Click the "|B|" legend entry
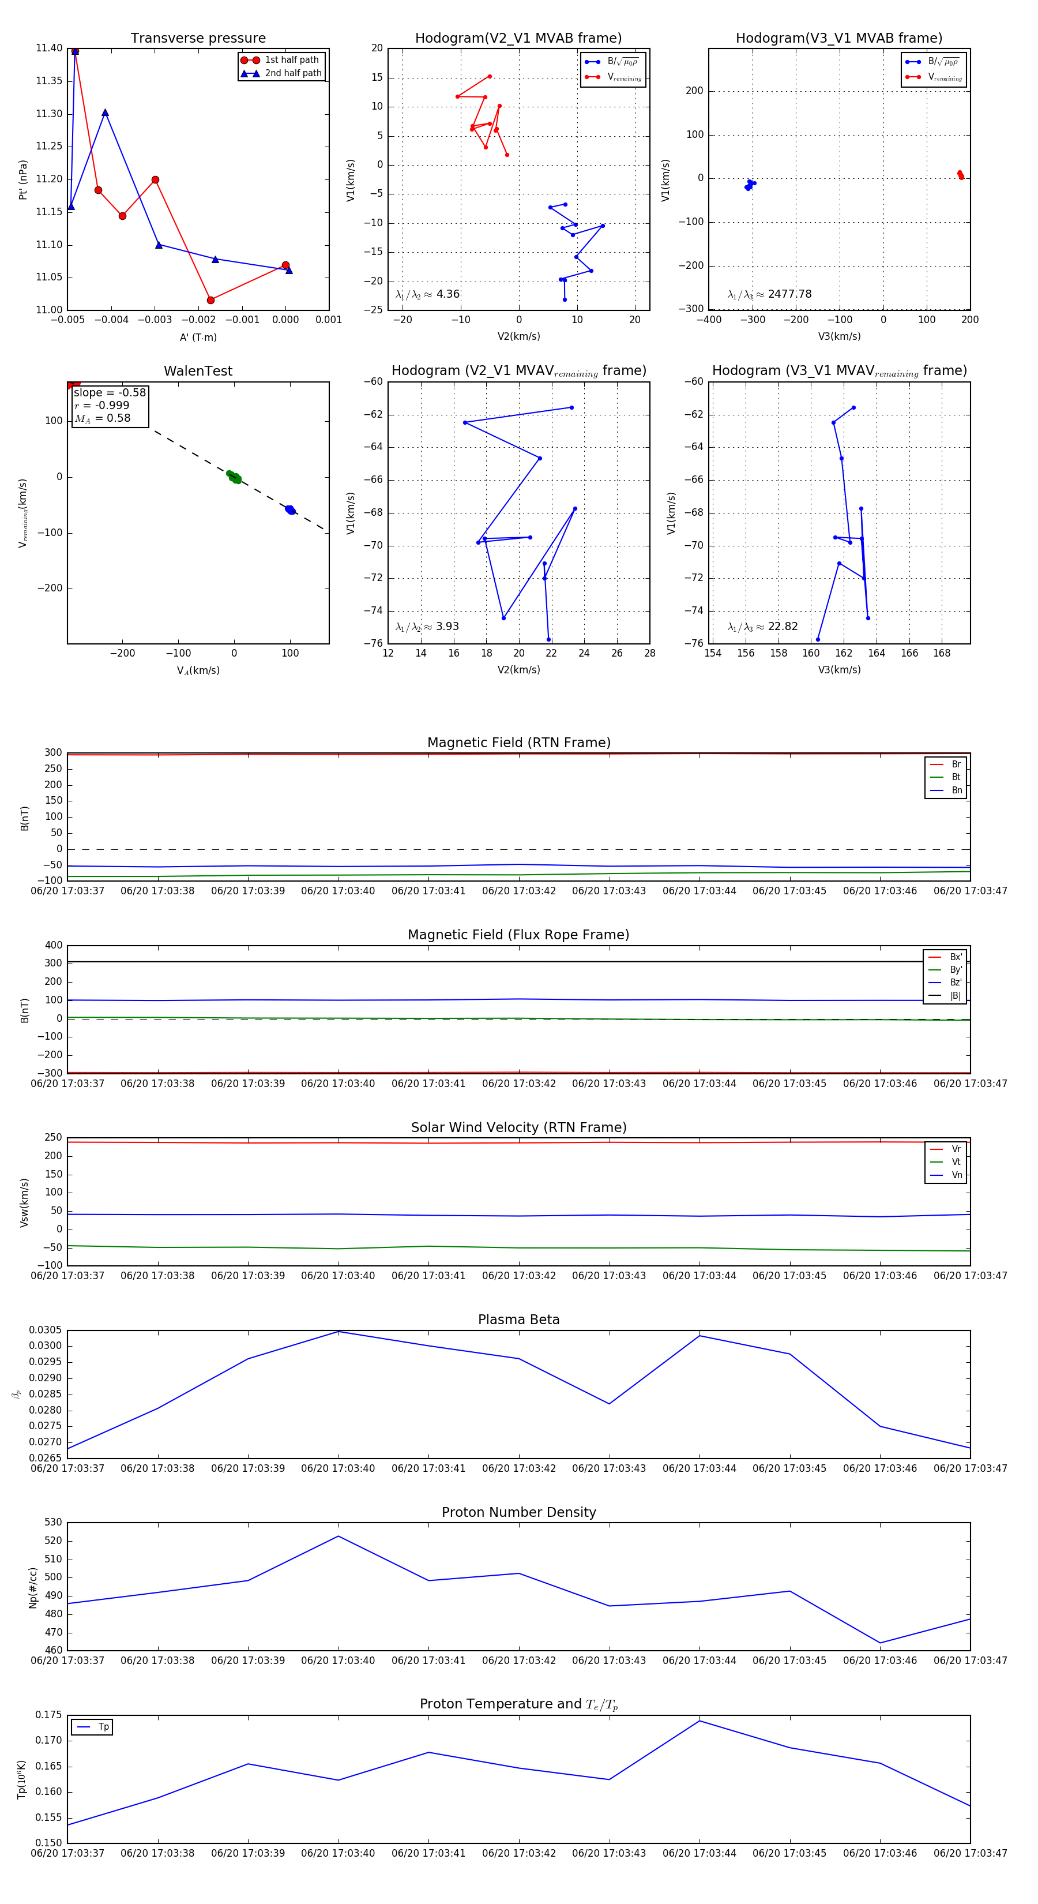The height and width of the screenshot is (1904, 1038). [946, 996]
